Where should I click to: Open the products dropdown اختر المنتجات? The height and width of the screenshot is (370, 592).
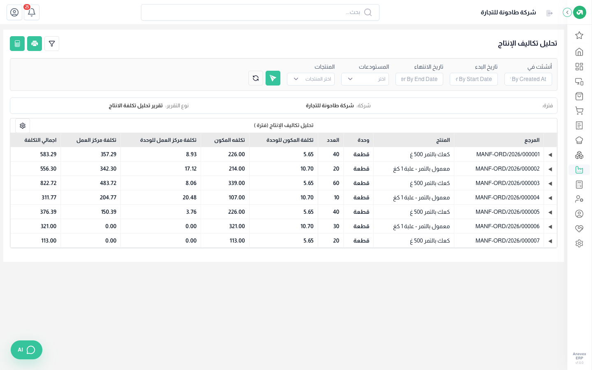[311, 79]
